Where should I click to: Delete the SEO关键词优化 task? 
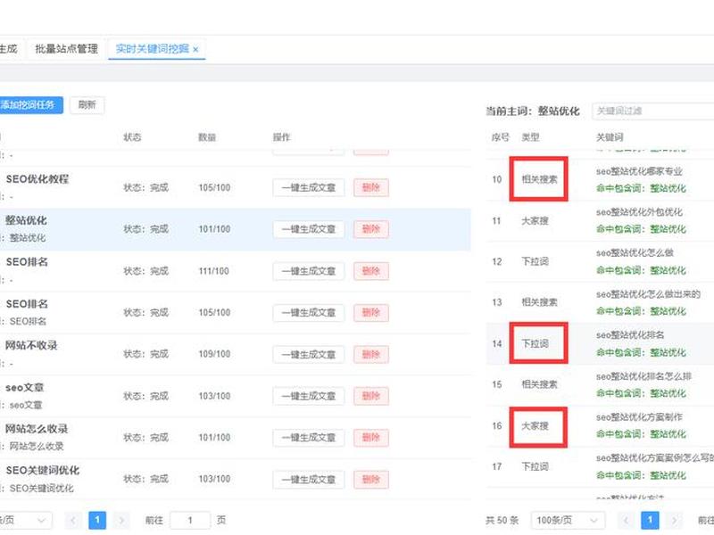click(371, 480)
